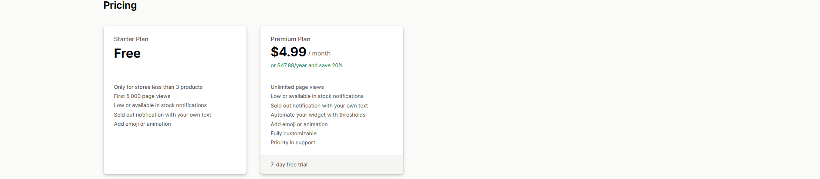
Task: Click the $47.88/year save 20% offer
Action: [x=307, y=65]
